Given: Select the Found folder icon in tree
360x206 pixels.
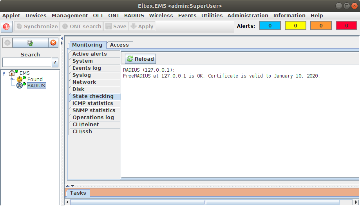Looking at the screenshot, I should pyautogui.click(x=20, y=80).
